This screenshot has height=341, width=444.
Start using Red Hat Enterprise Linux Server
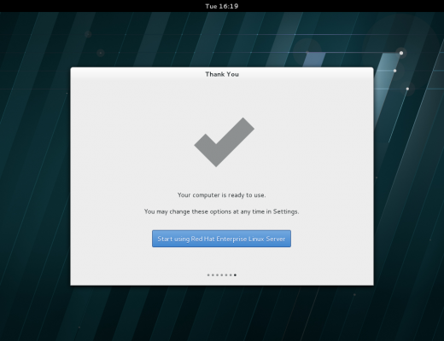click(221, 239)
